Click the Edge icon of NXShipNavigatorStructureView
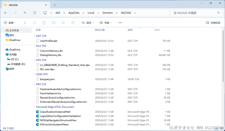Viewport: 225px width, 131px height. (x=38, y=120)
